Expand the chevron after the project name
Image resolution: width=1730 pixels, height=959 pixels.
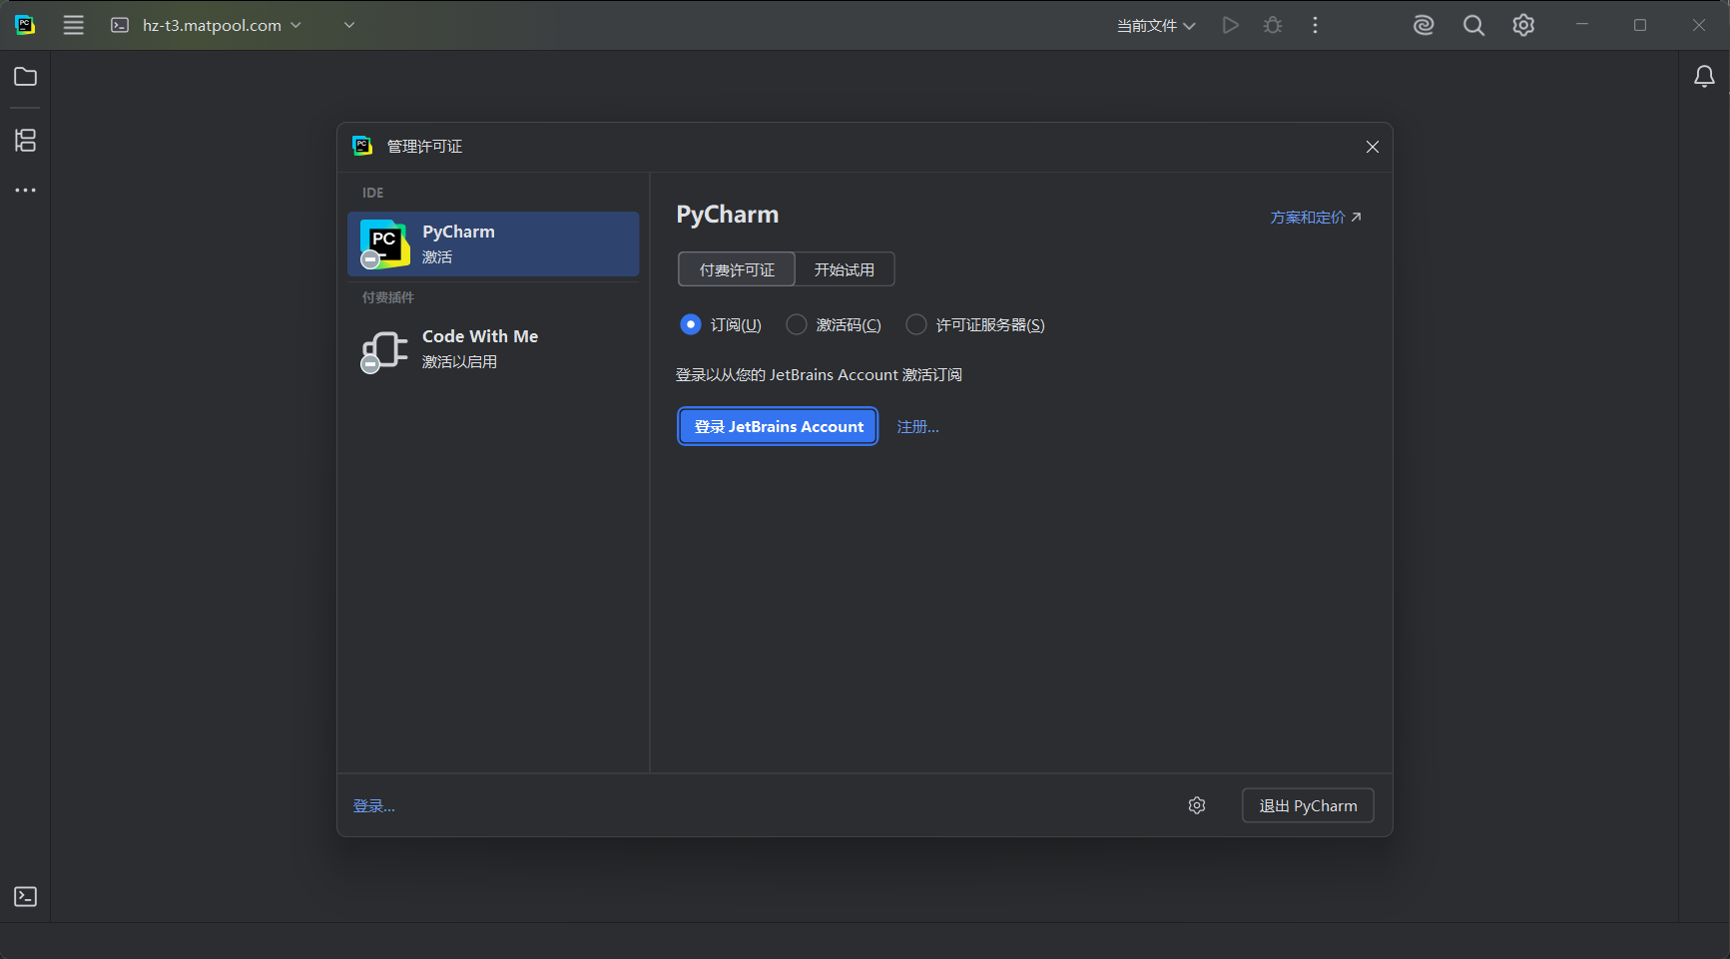point(349,25)
